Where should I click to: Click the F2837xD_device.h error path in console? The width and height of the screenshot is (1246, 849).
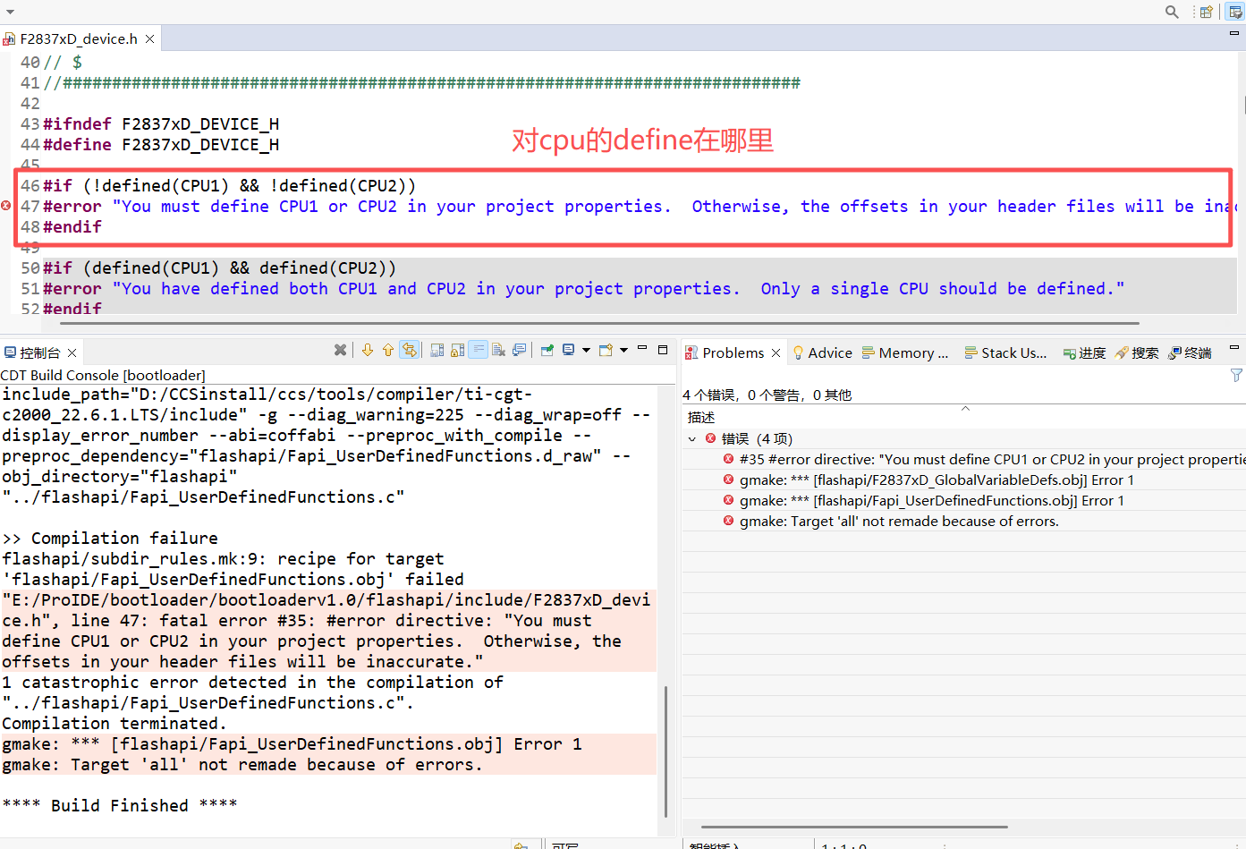(x=327, y=610)
